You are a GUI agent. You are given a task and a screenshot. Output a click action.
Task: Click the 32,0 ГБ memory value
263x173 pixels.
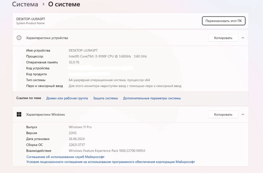(74, 62)
